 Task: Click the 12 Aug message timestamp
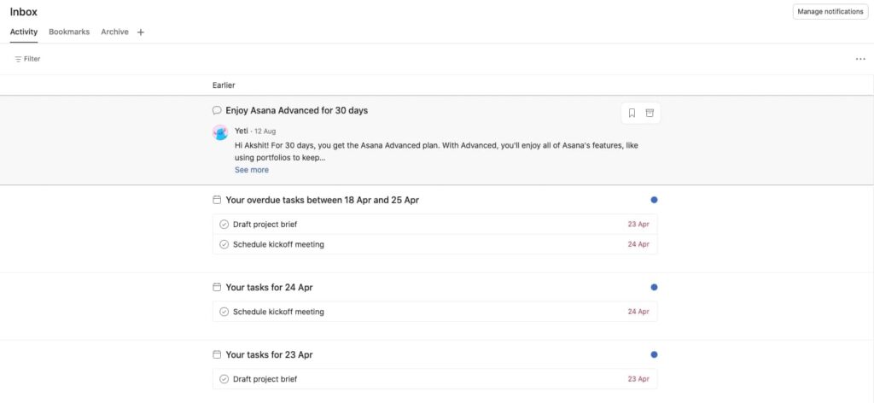[x=265, y=131]
